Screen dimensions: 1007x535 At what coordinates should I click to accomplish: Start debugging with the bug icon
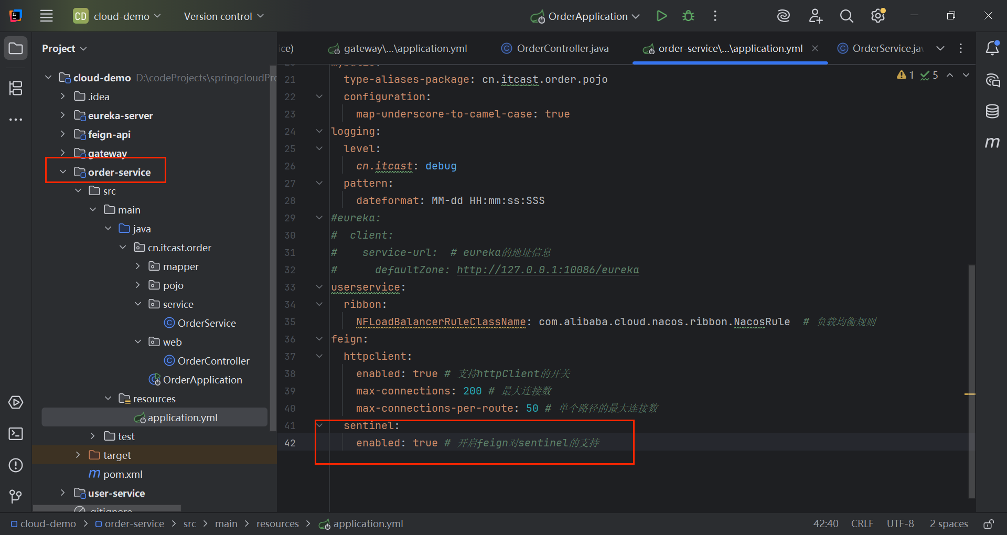coord(688,16)
